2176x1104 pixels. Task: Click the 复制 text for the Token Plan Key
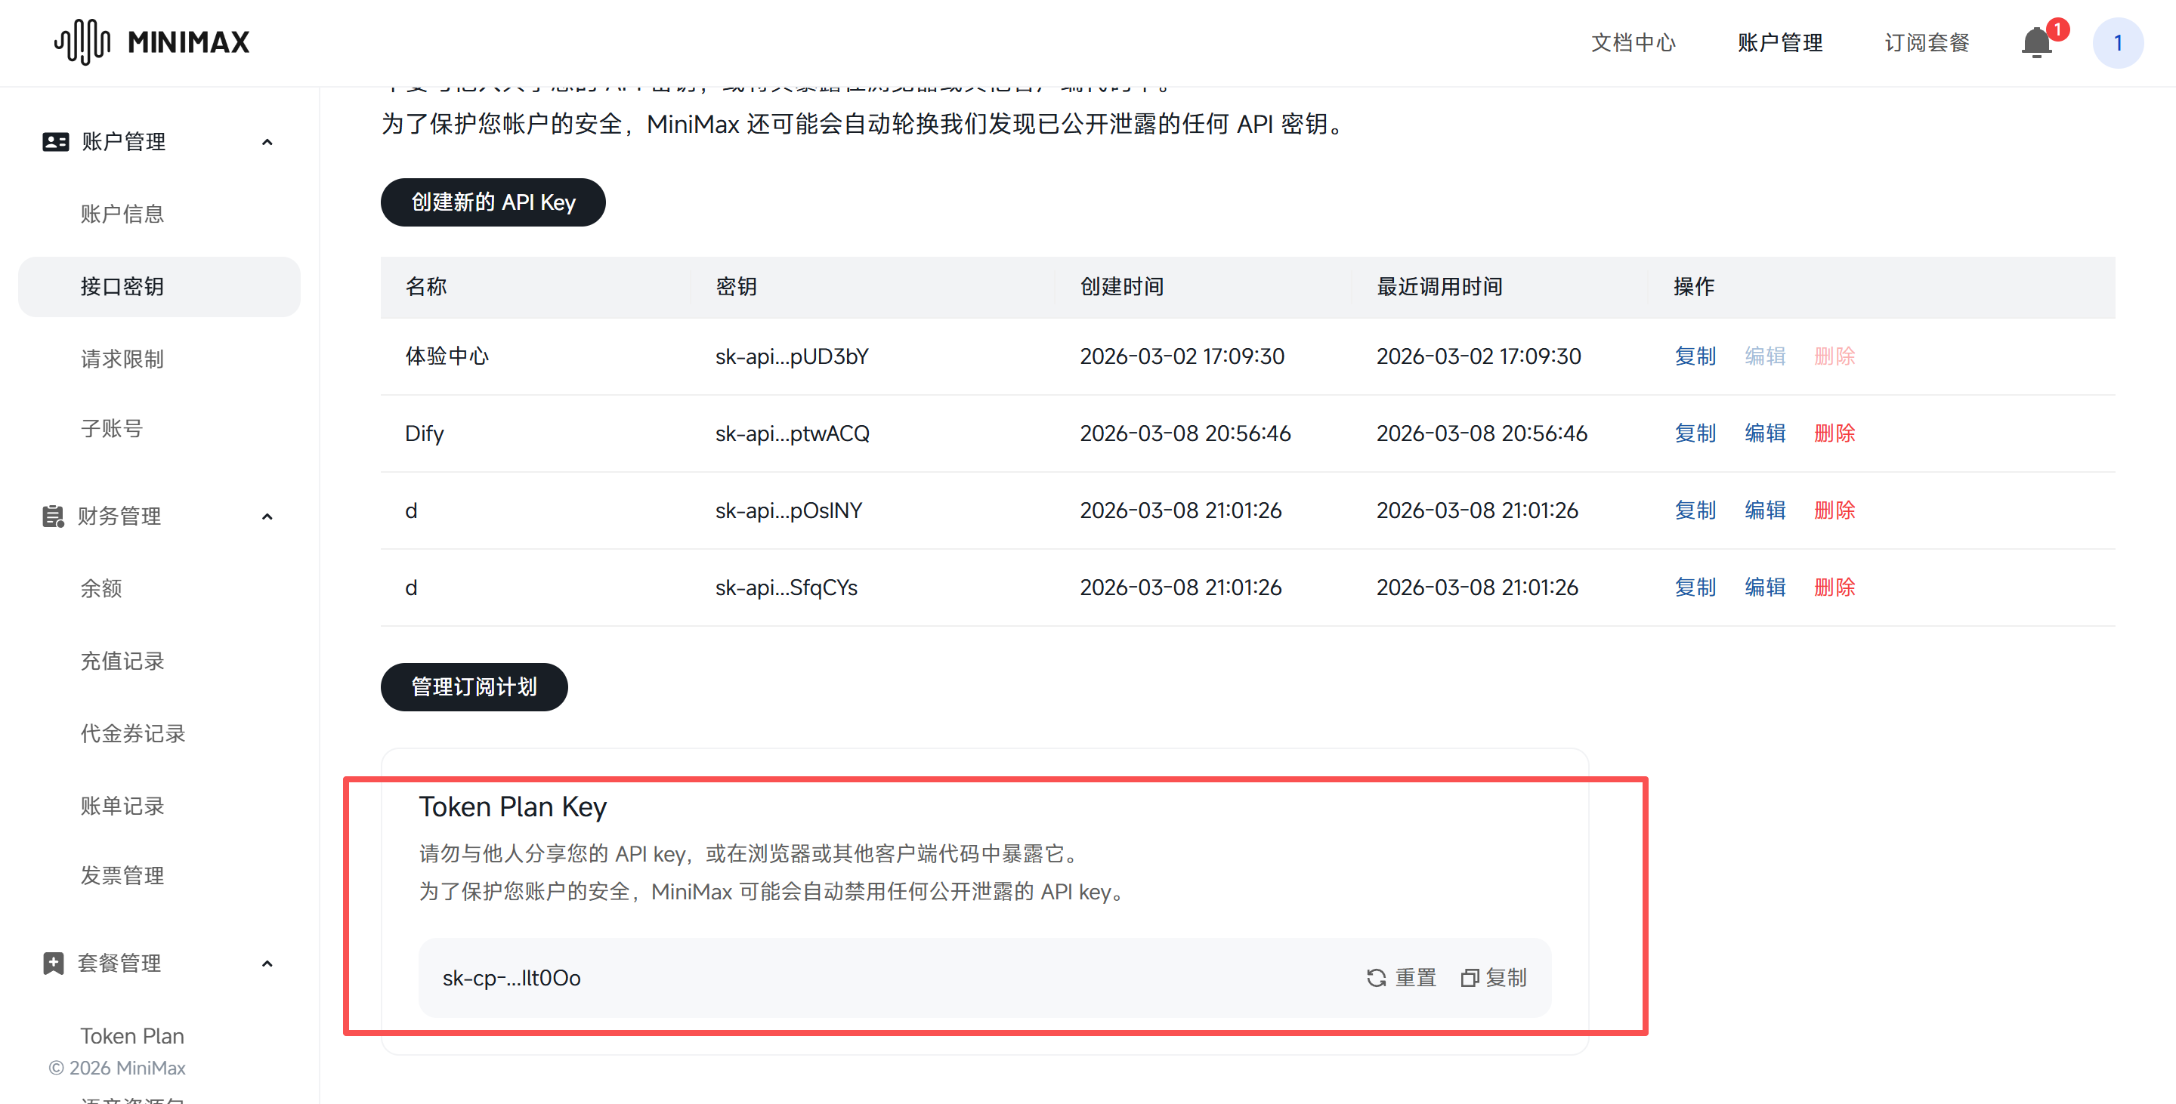point(1505,977)
